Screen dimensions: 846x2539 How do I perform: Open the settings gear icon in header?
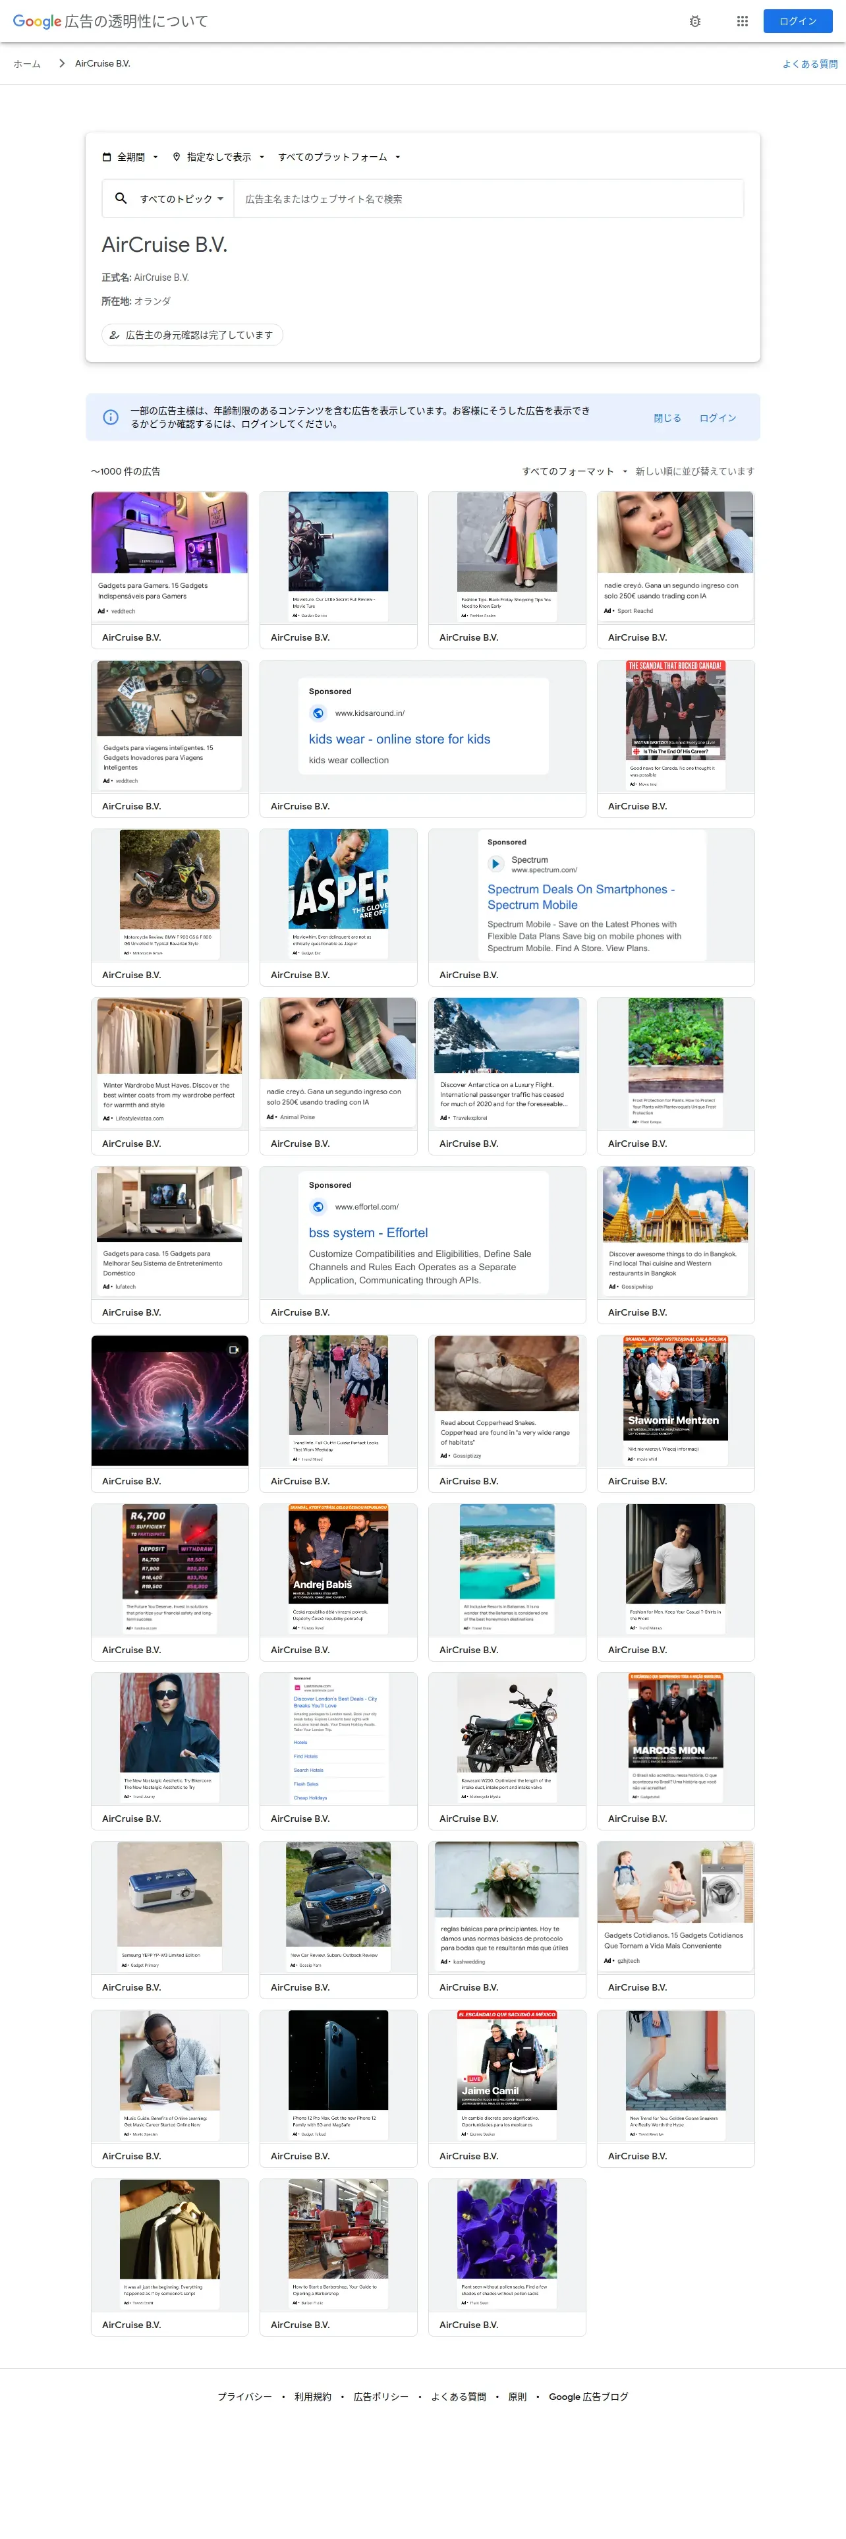(694, 20)
